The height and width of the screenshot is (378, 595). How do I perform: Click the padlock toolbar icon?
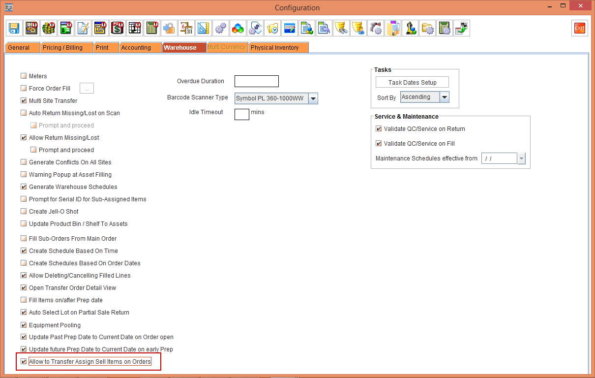pyautogui.click(x=169, y=28)
